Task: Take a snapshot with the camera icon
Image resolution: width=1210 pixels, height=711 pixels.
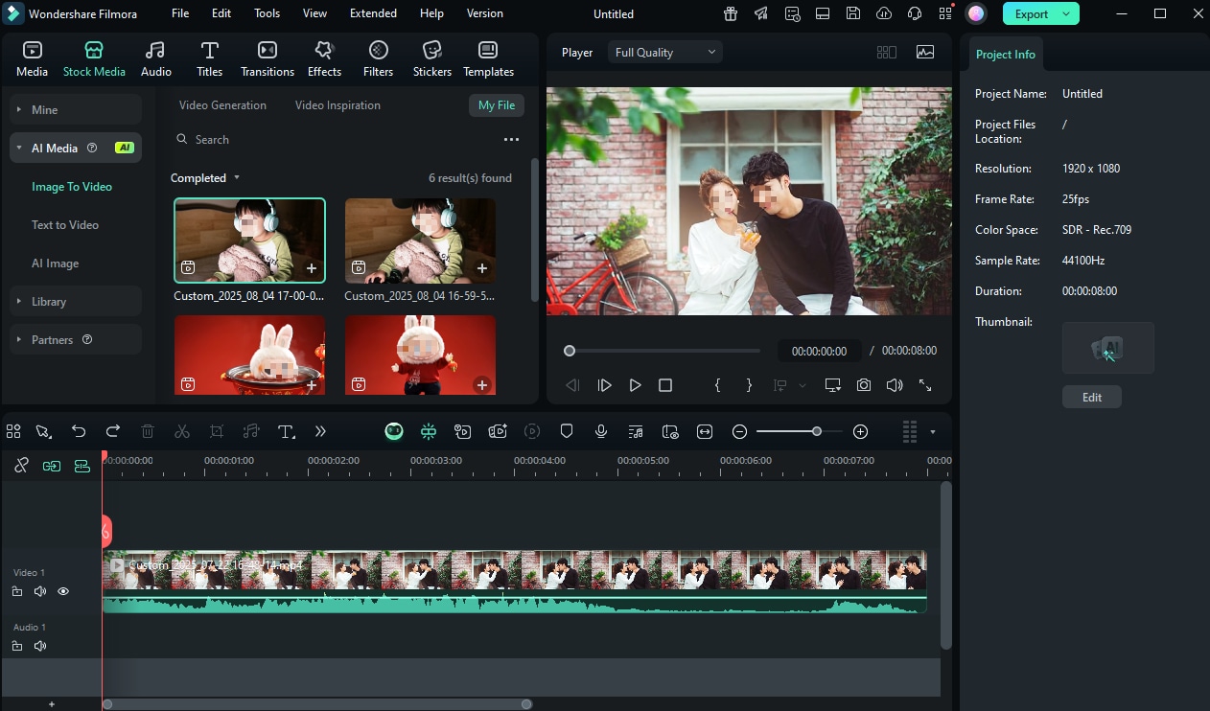Action: coord(864,385)
